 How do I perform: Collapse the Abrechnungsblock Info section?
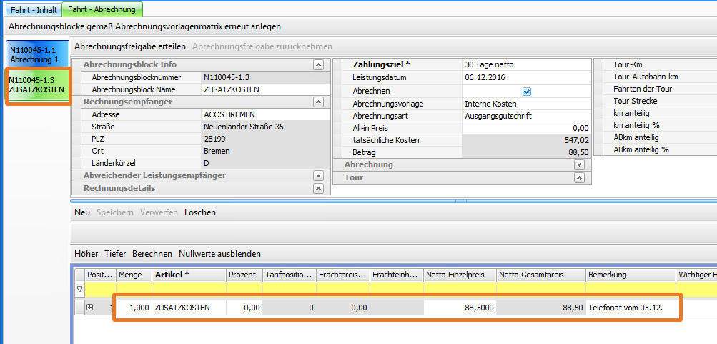point(318,65)
